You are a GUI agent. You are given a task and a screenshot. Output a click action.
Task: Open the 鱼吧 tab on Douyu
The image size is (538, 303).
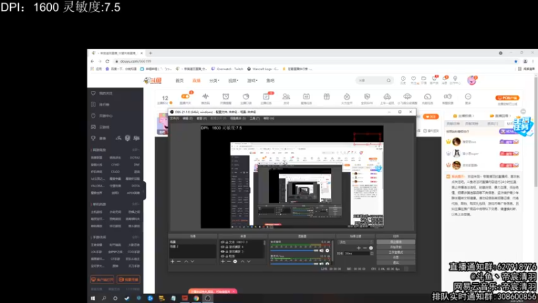(x=270, y=80)
